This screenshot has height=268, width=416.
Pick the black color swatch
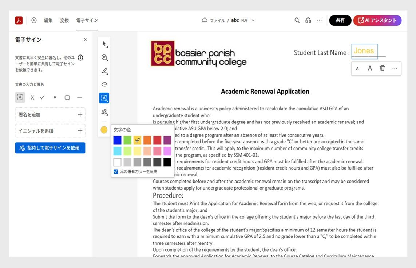coord(167,162)
